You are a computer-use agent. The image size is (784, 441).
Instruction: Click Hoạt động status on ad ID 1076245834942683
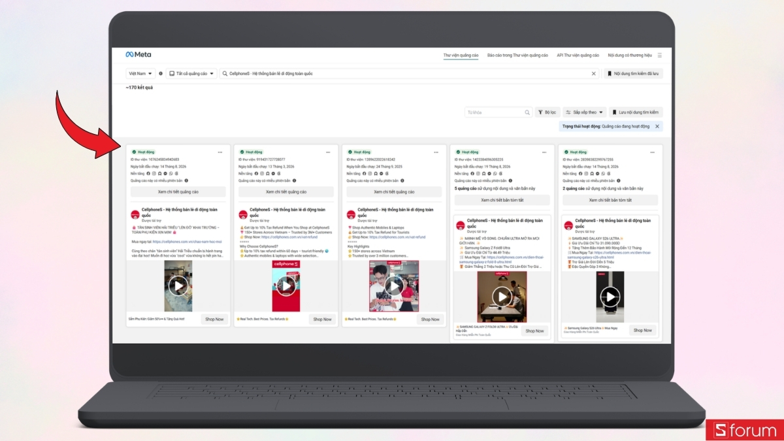click(x=142, y=152)
